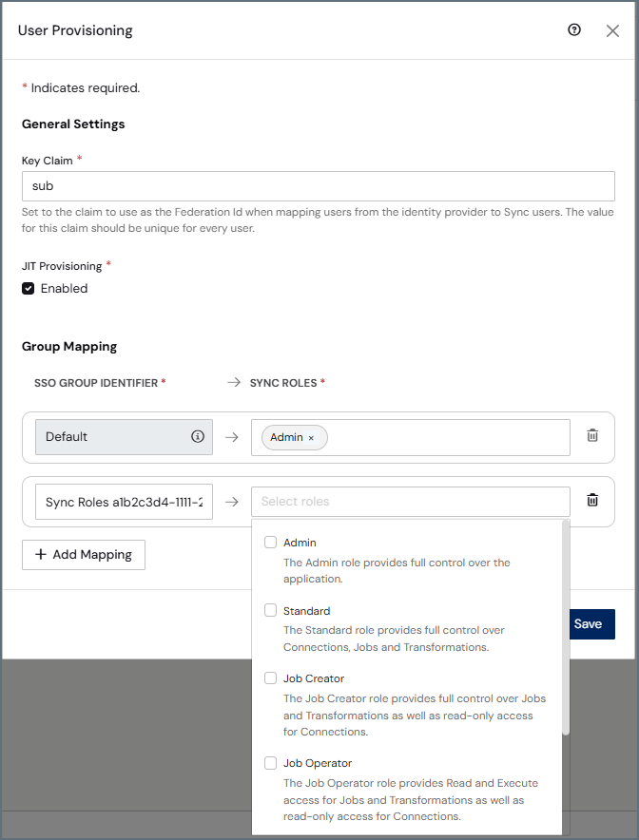This screenshot has width=639, height=840.
Task: Close the User Provisioning dialog
Action: 612,30
